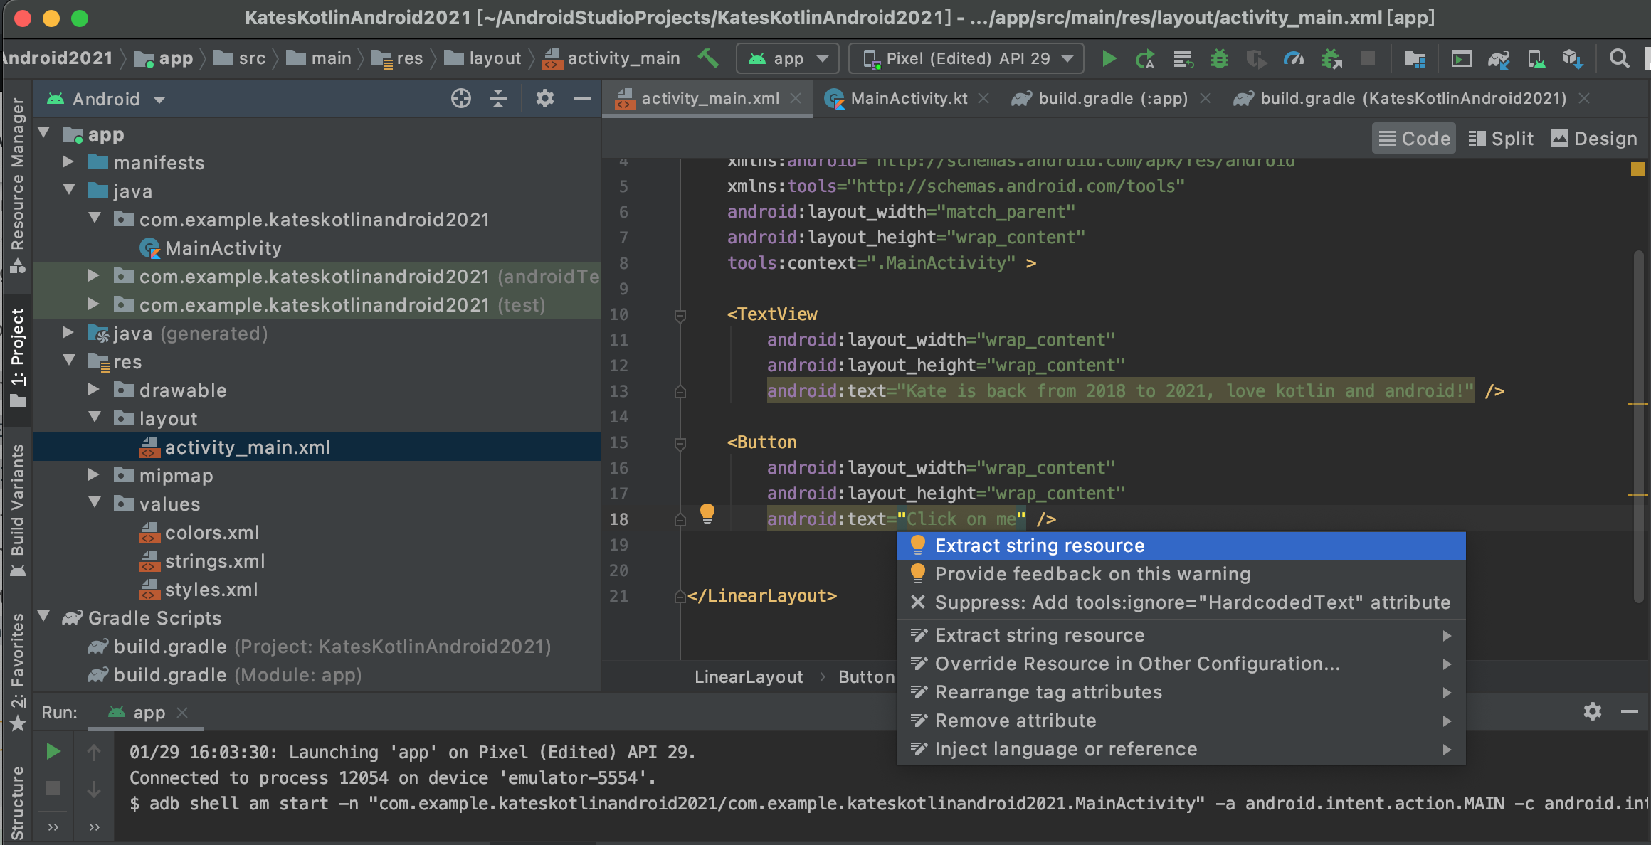Click the quick-fix lightbulb on line 18
Image resolution: width=1651 pixels, height=845 pixels.
point(707,513)
